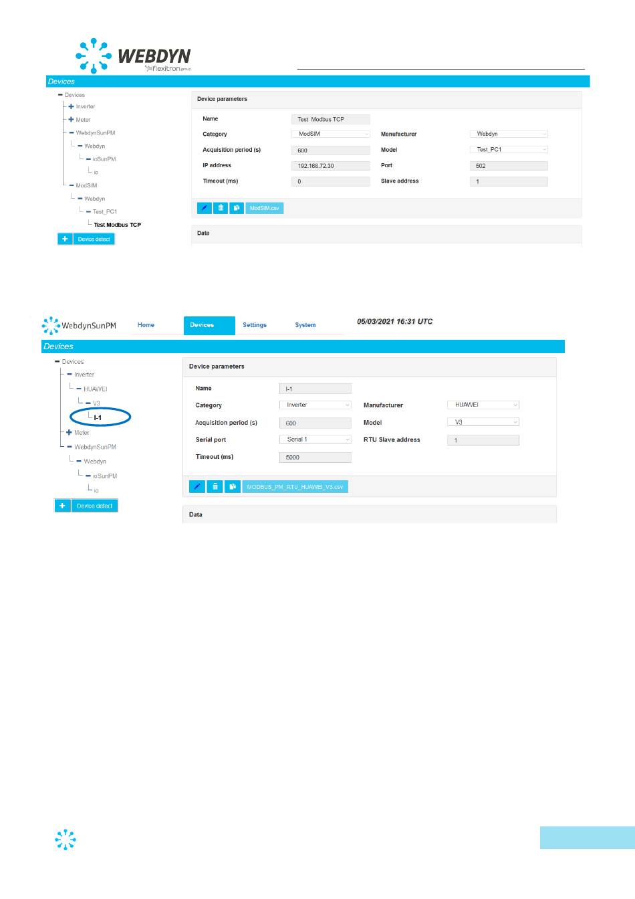Open the Model dropdown showing Test_PC1
Viewport: 635px width, 899px height.
point(509,150)
